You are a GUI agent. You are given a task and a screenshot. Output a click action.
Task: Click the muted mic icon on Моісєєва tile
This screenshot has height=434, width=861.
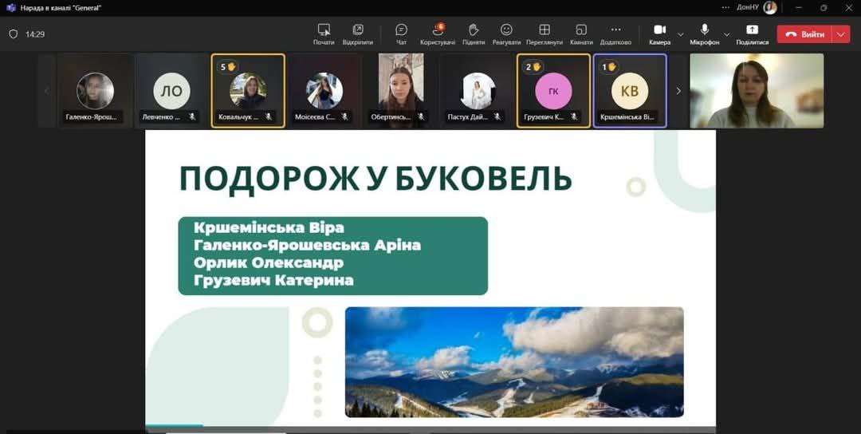345,116
